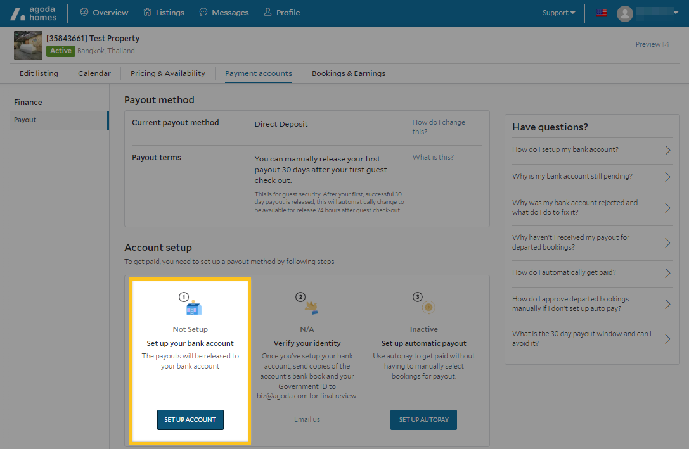689x449 pixels.
Task: Click the US flag language selector
Action: pyautogui.click(x=602, y=13)
